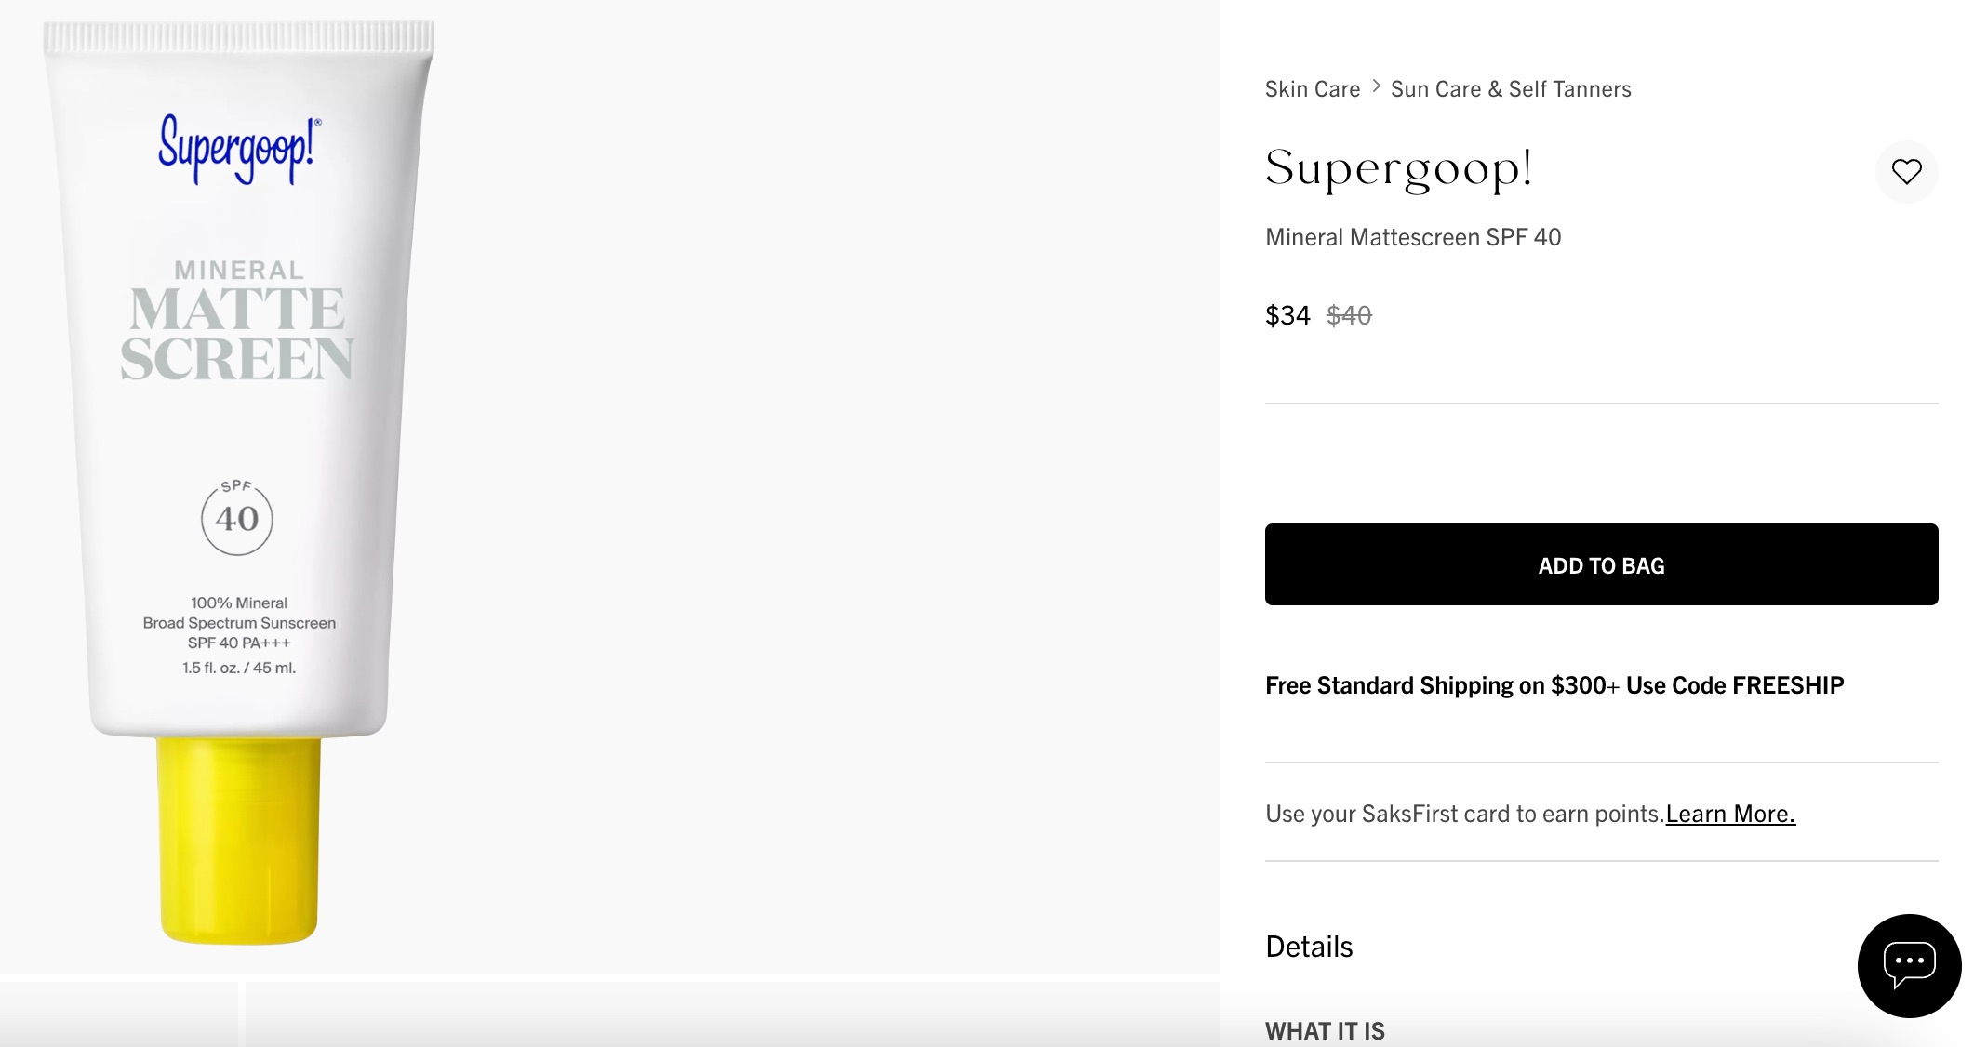Follow the Learn More link for SaksFirst points

click(1730, 812)
